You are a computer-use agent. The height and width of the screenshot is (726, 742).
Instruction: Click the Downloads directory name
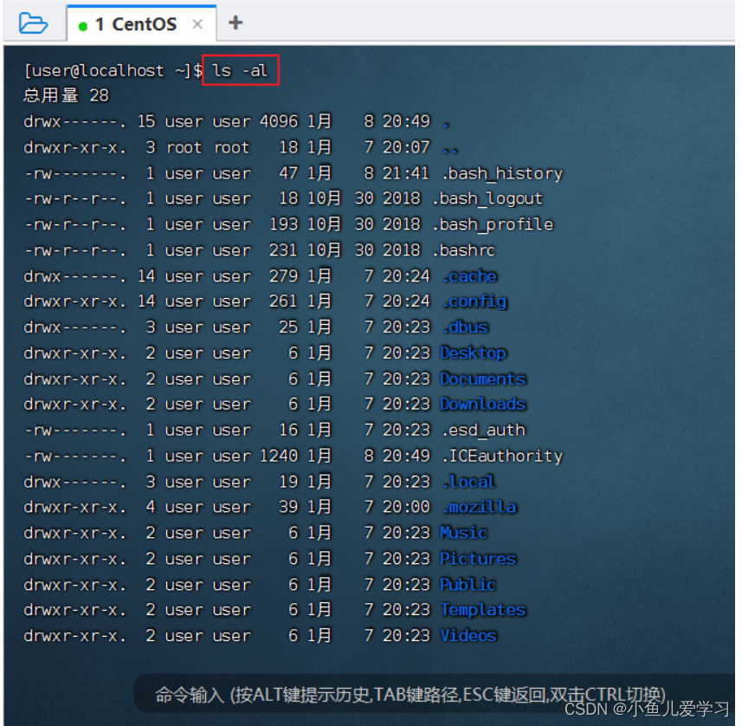click(x=483, y=404)
